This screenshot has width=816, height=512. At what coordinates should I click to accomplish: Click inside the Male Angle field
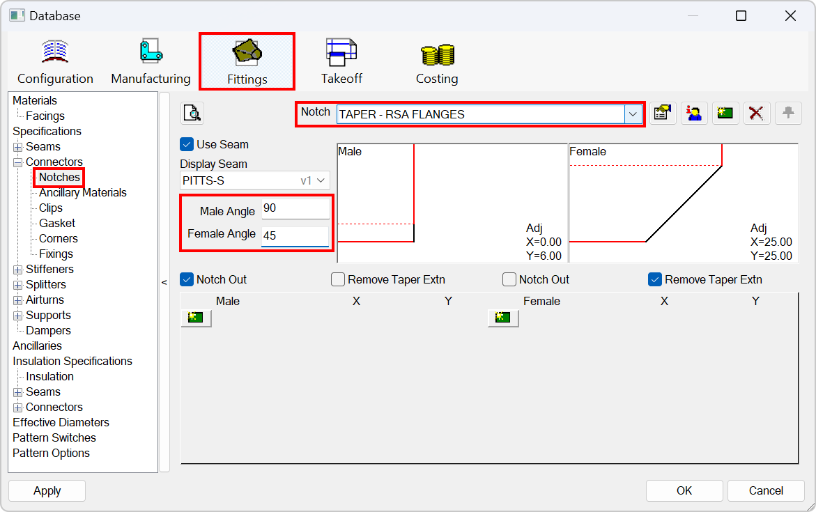(x=295, y=208)
